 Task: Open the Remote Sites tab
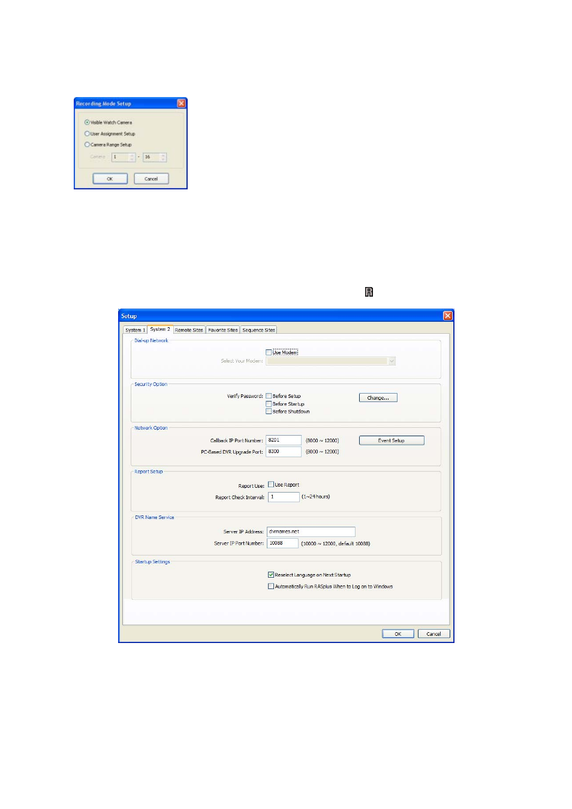click(189, 330)
